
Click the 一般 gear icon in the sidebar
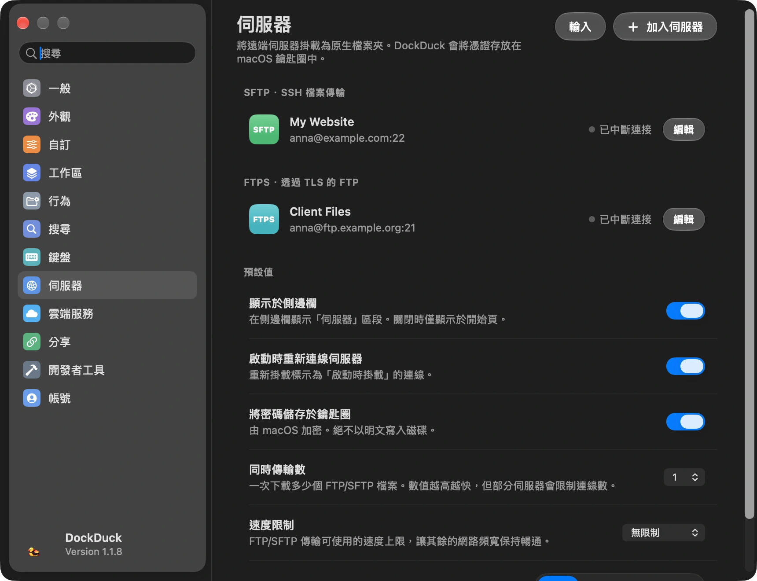point(32,88)
